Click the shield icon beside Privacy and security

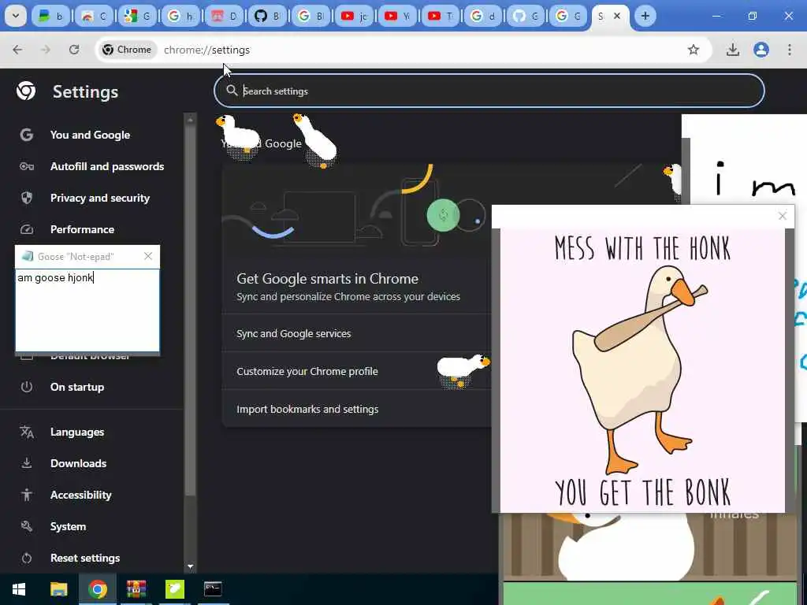click(26, 198)
